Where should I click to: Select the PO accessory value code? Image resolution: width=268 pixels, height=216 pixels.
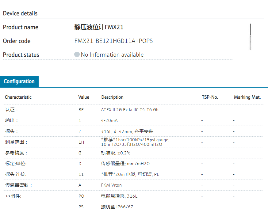(x=81, y=196)
